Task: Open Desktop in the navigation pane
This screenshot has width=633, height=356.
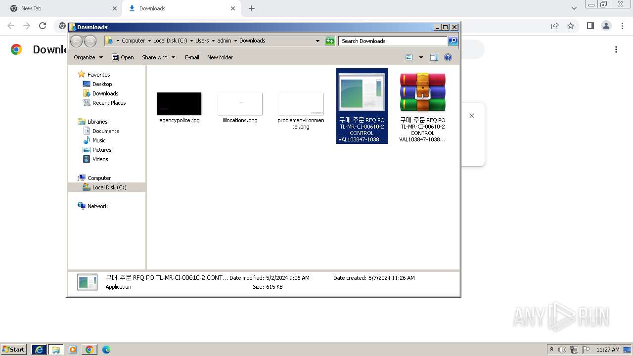Action: click(102, 84)
